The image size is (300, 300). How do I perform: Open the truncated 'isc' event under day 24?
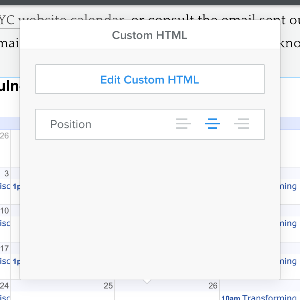tap(5, 297)
